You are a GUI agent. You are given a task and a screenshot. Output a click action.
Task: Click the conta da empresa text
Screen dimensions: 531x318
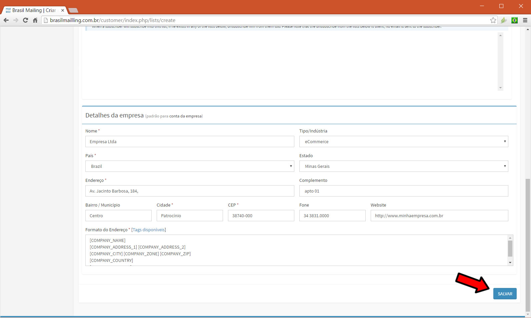pos(185,116)
